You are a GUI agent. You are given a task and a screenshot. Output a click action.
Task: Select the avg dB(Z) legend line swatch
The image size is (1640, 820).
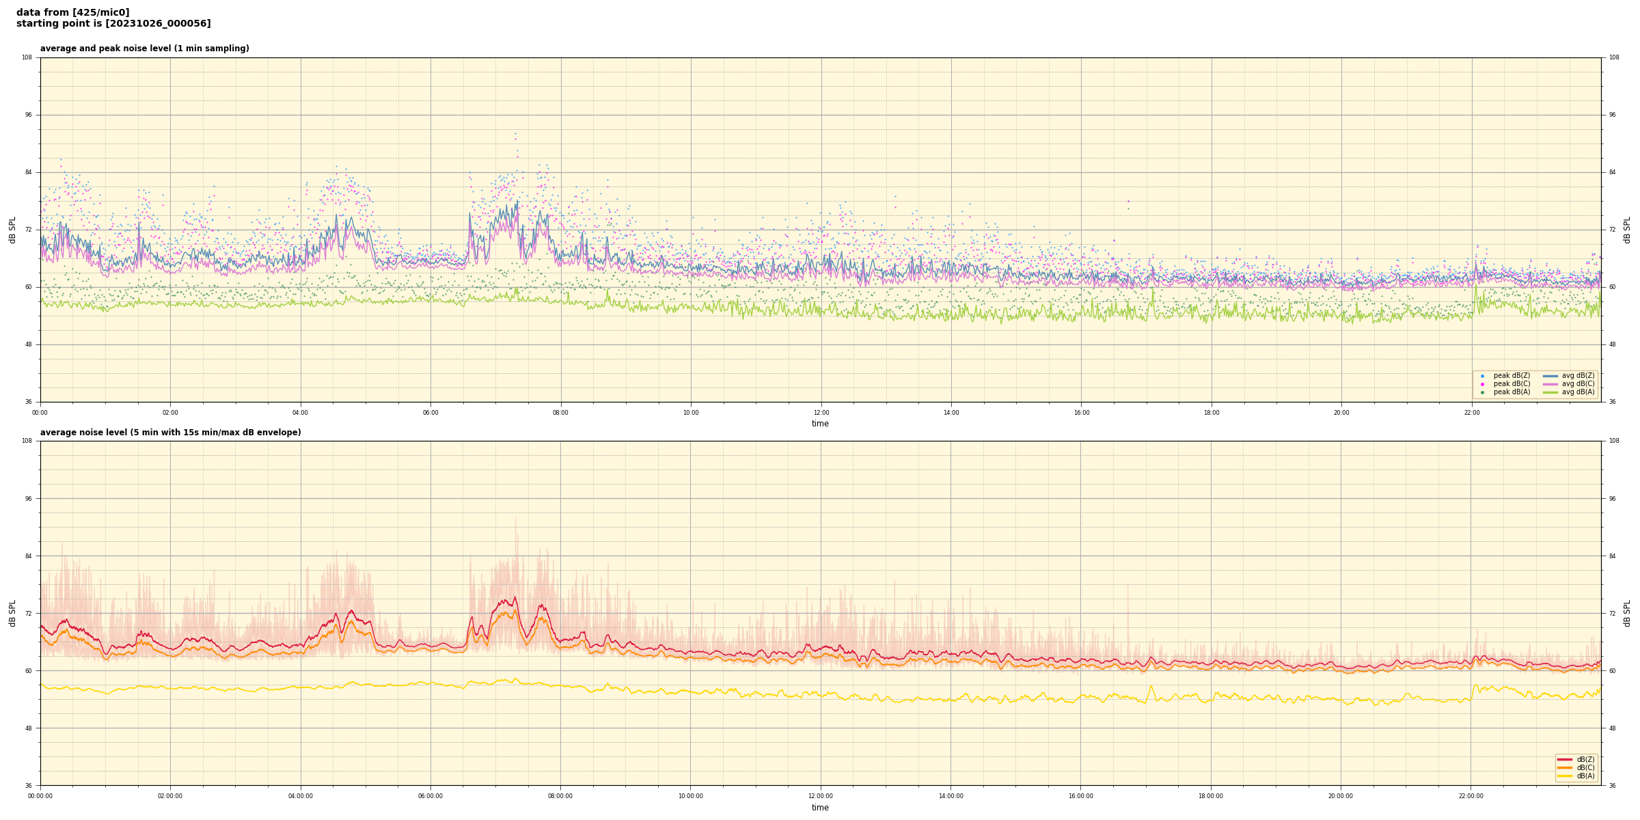pos(1550,376)
